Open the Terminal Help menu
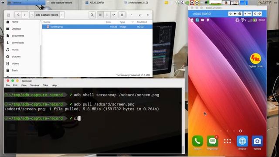This screenshot has width=279, height=157. click(54, 85)
